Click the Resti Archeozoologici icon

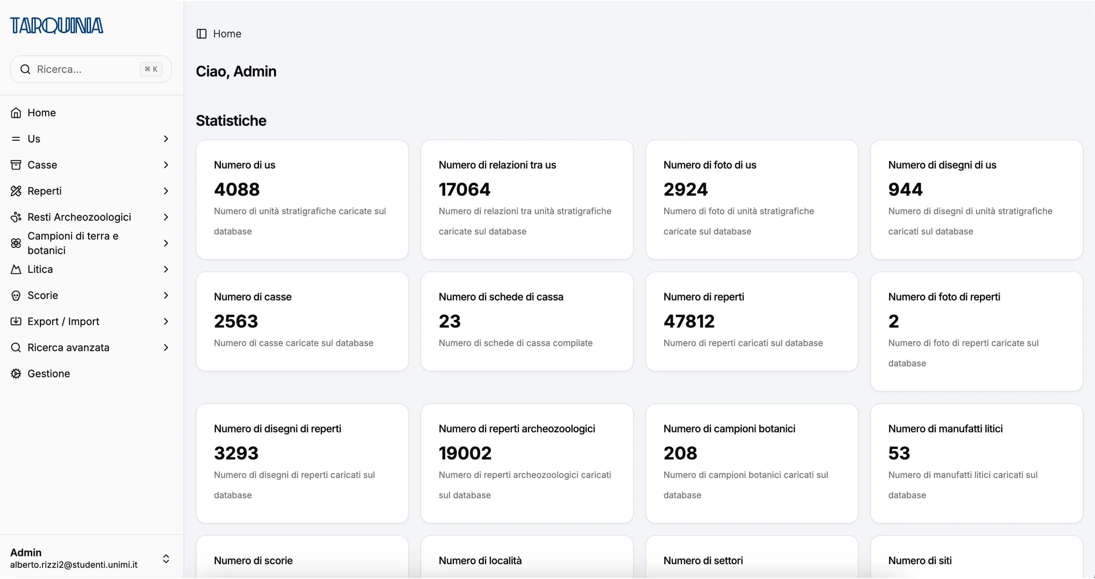point(16,217)
